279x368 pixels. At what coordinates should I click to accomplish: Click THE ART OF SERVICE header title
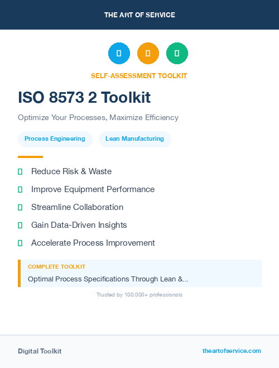click(x=139, y=15)
